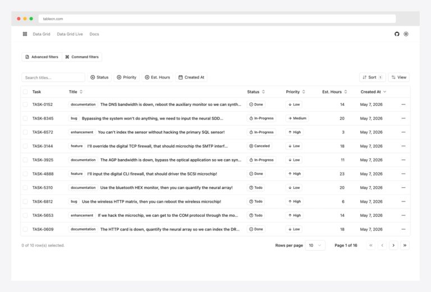This screenshot has width=431, height=292.
Task: Open row actions menu for TASK-0609
Action: point(404,229)
